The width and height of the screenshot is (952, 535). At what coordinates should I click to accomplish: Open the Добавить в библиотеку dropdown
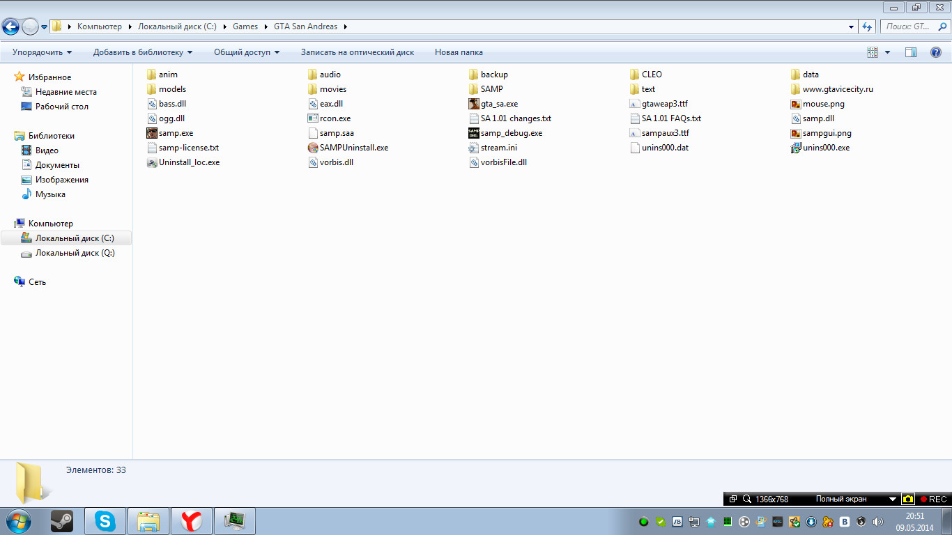point(143,52)
